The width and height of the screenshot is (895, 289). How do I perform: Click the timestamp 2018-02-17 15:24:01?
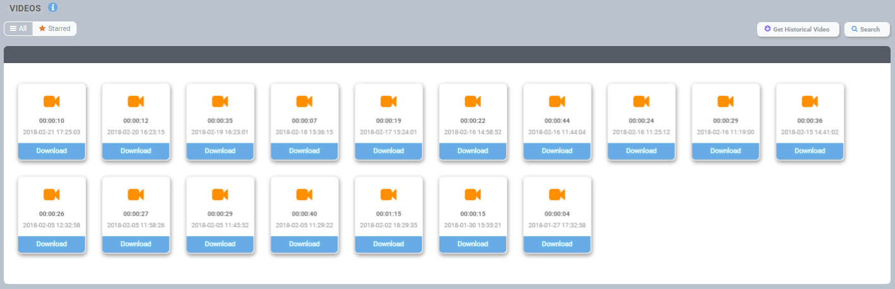[x=388, y=133]
